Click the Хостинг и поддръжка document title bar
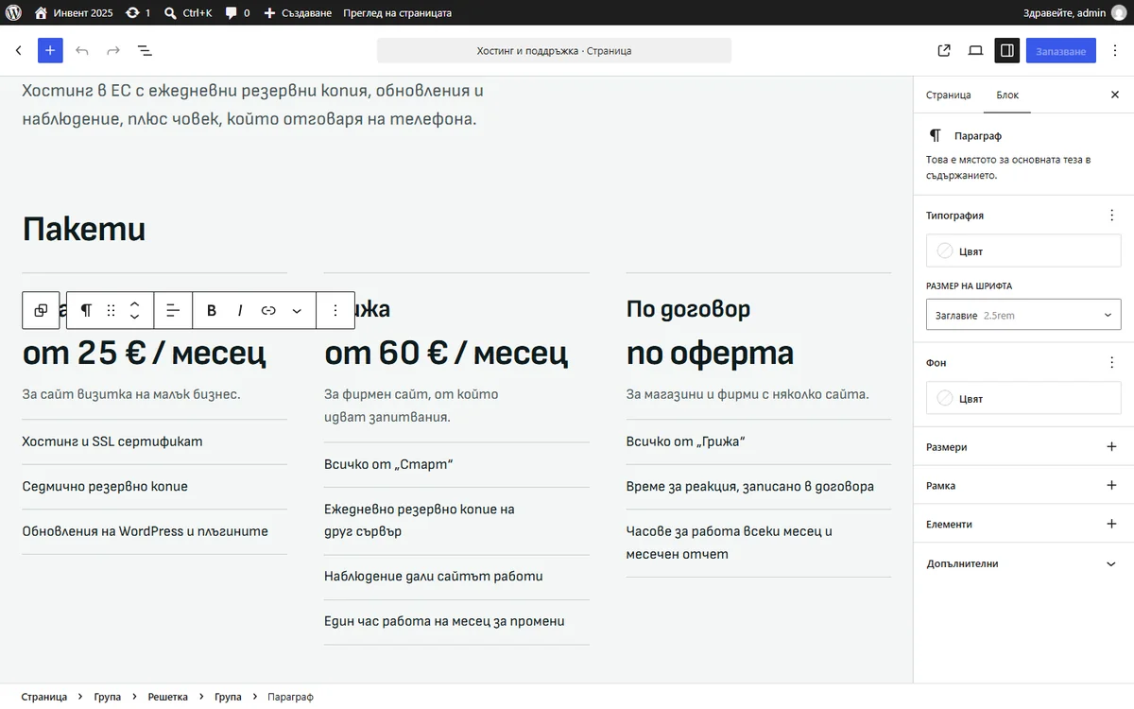The image size is (1134, 709). (x=554, y=50)
